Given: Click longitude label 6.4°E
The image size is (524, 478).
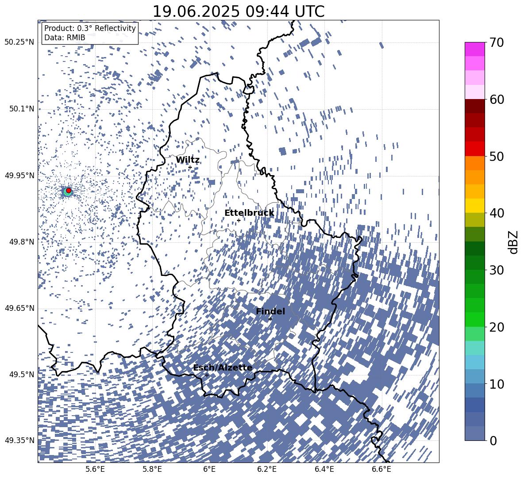Looking at the screenshot, I should tap(324, 469).
